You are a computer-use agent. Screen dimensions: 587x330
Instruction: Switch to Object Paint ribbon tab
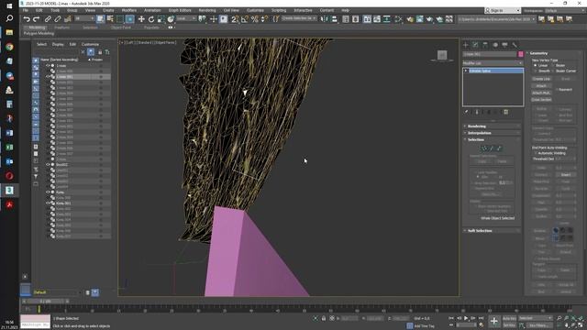(x=121, y=27)
